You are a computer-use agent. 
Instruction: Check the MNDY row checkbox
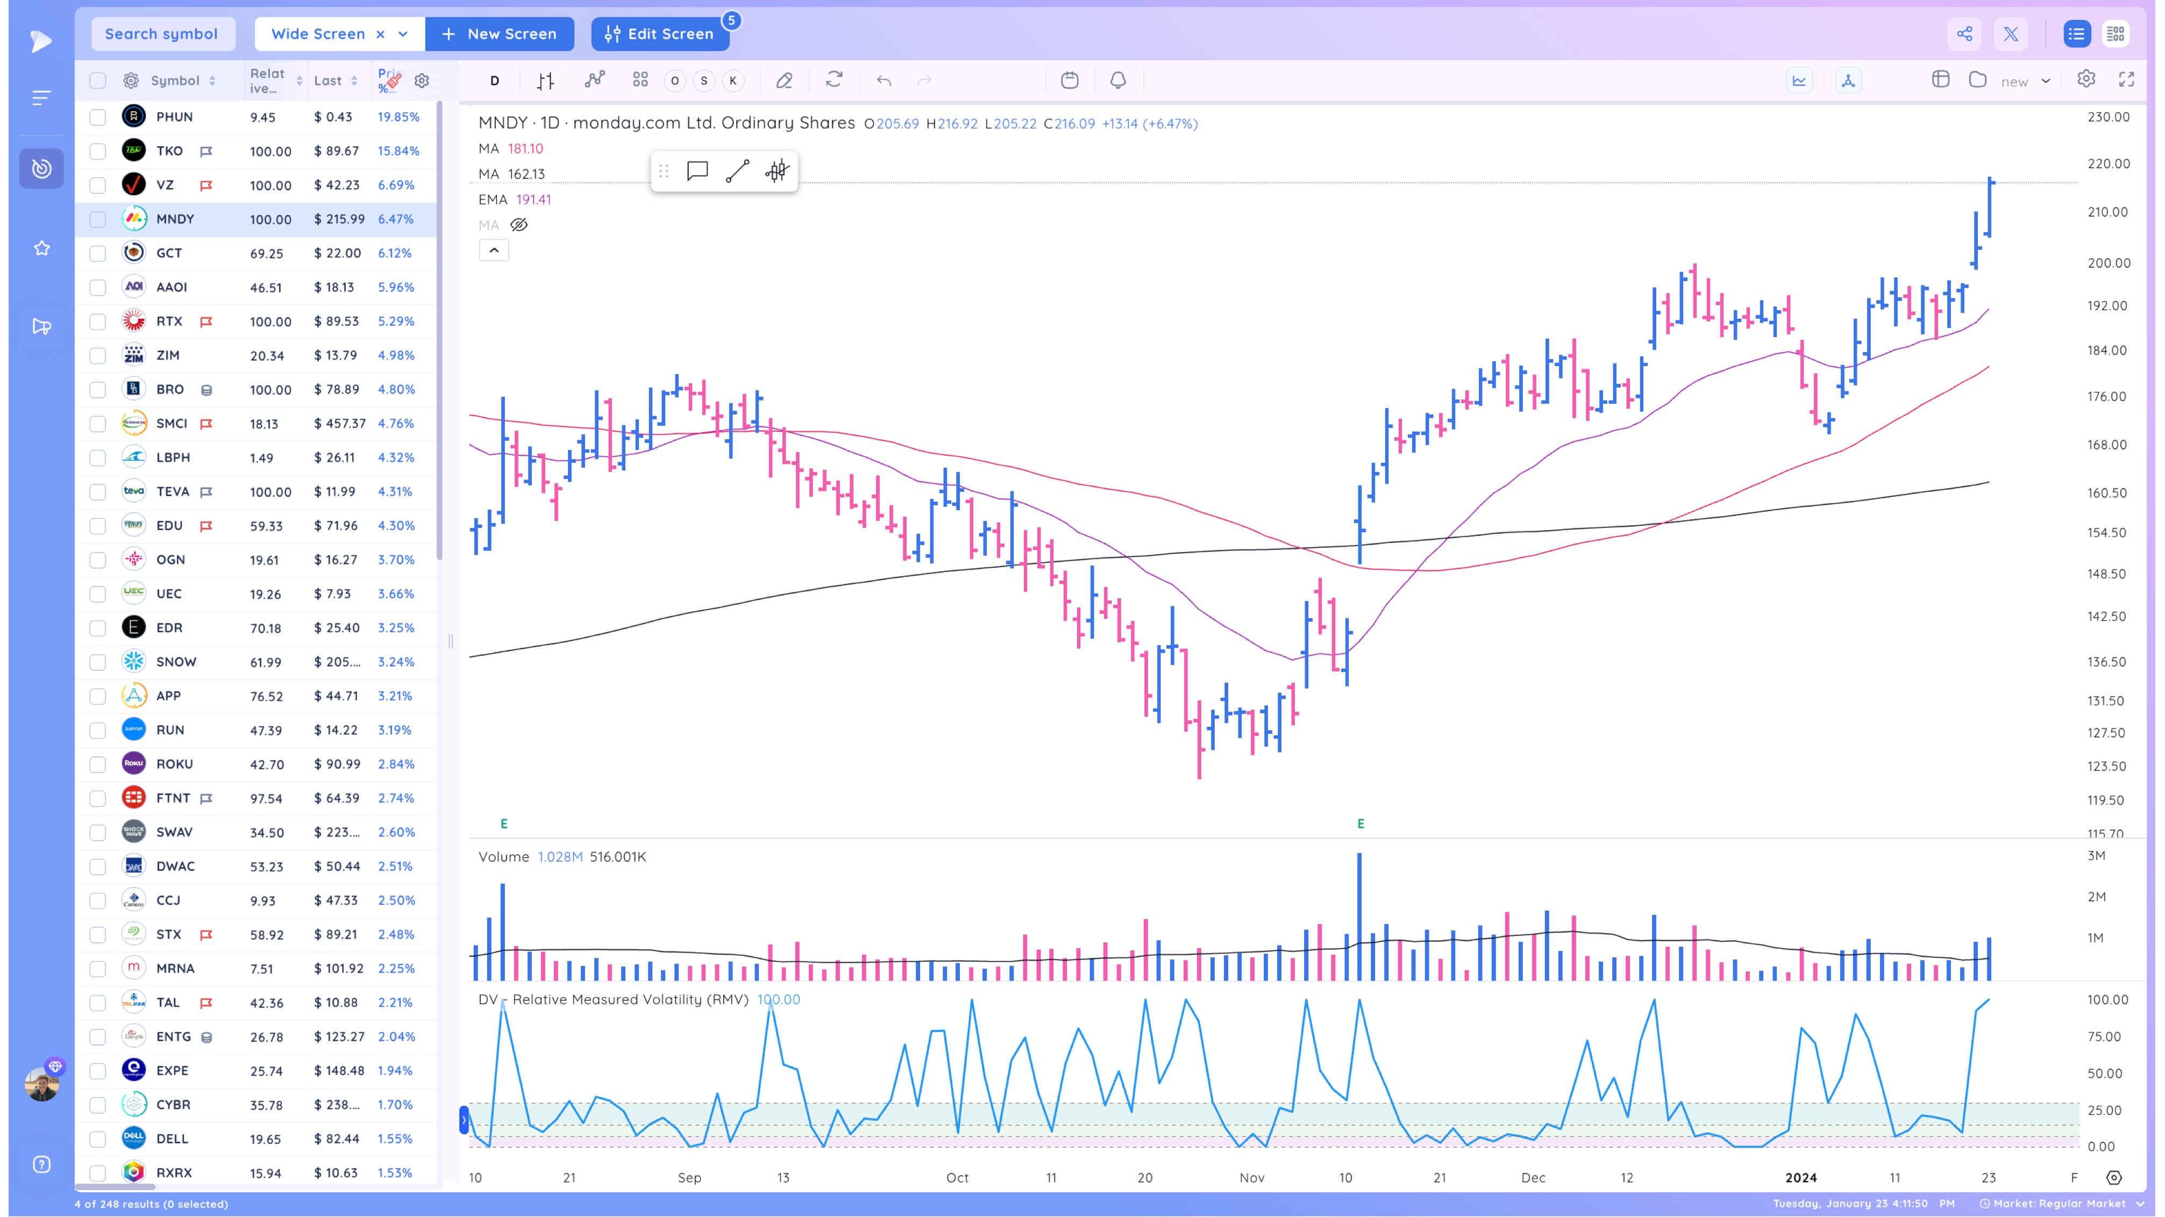97,219
